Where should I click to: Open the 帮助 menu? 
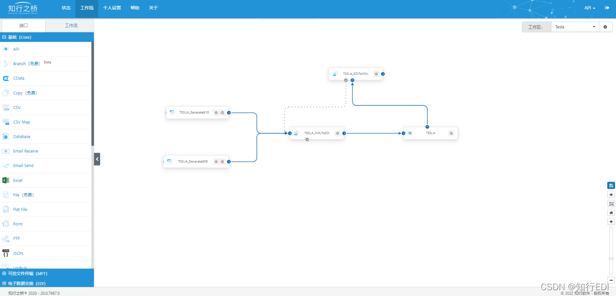(135, 8)
